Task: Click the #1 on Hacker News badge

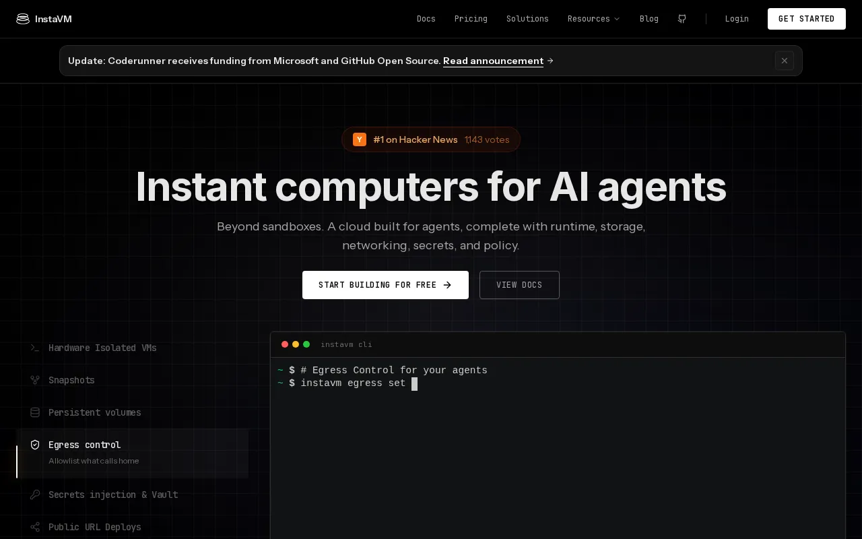Action: pyautogui.click(x=431, y=139)
